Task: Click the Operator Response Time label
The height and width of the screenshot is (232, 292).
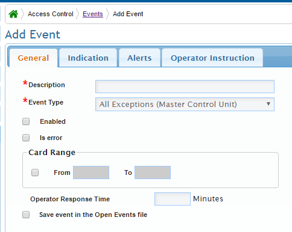Action: [x=70, y=199]
